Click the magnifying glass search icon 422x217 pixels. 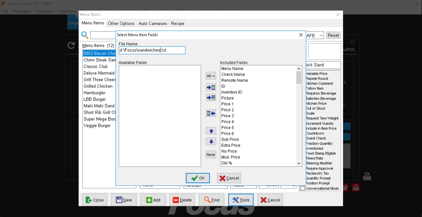tap(85, 35)
